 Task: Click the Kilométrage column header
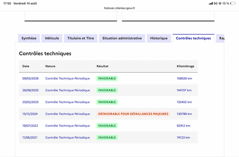click(x=186, y=66)
